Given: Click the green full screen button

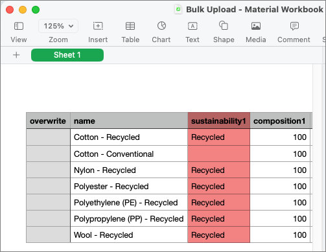Looking at the screenshot, I should point(36,10).
